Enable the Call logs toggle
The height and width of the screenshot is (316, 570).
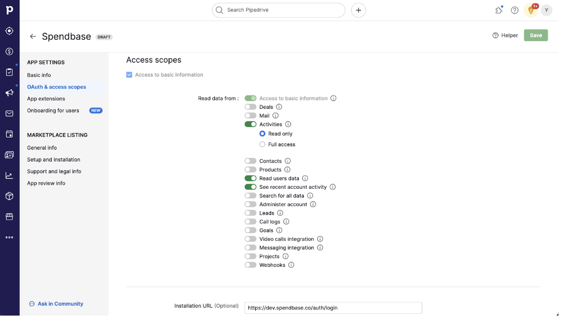pyautogui.click(x=251, y=222)
